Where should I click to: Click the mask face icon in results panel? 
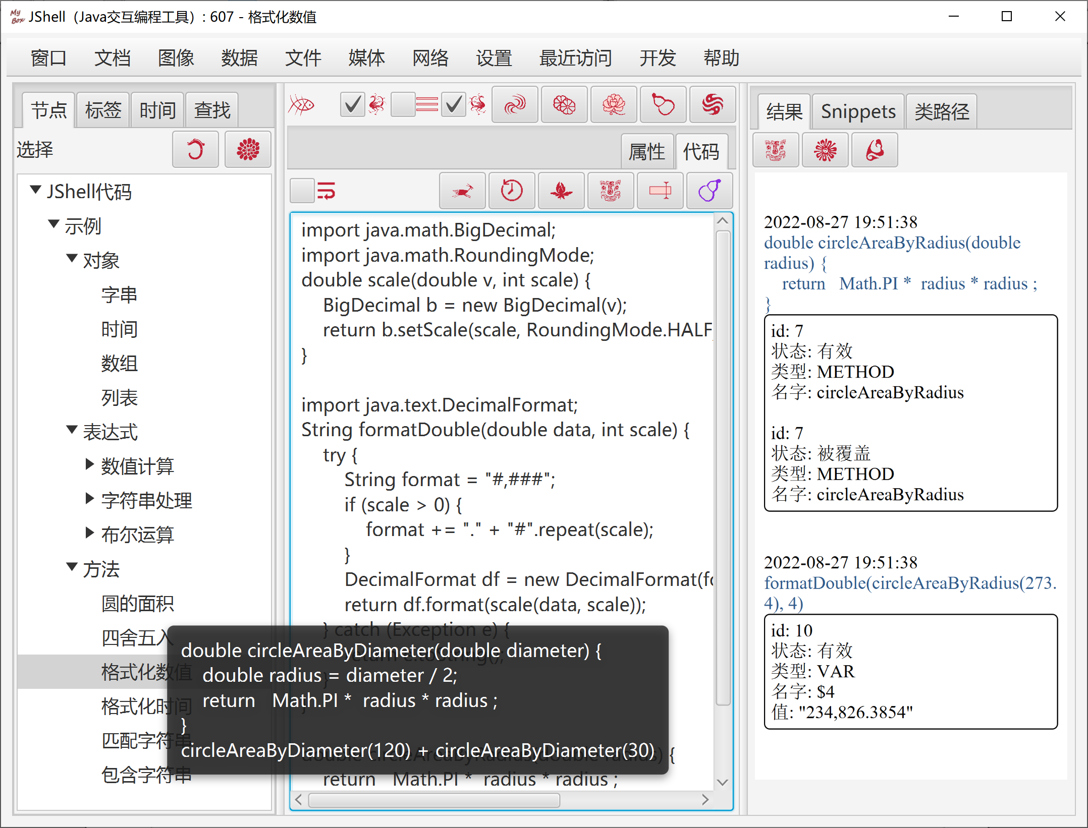point(776,150)
